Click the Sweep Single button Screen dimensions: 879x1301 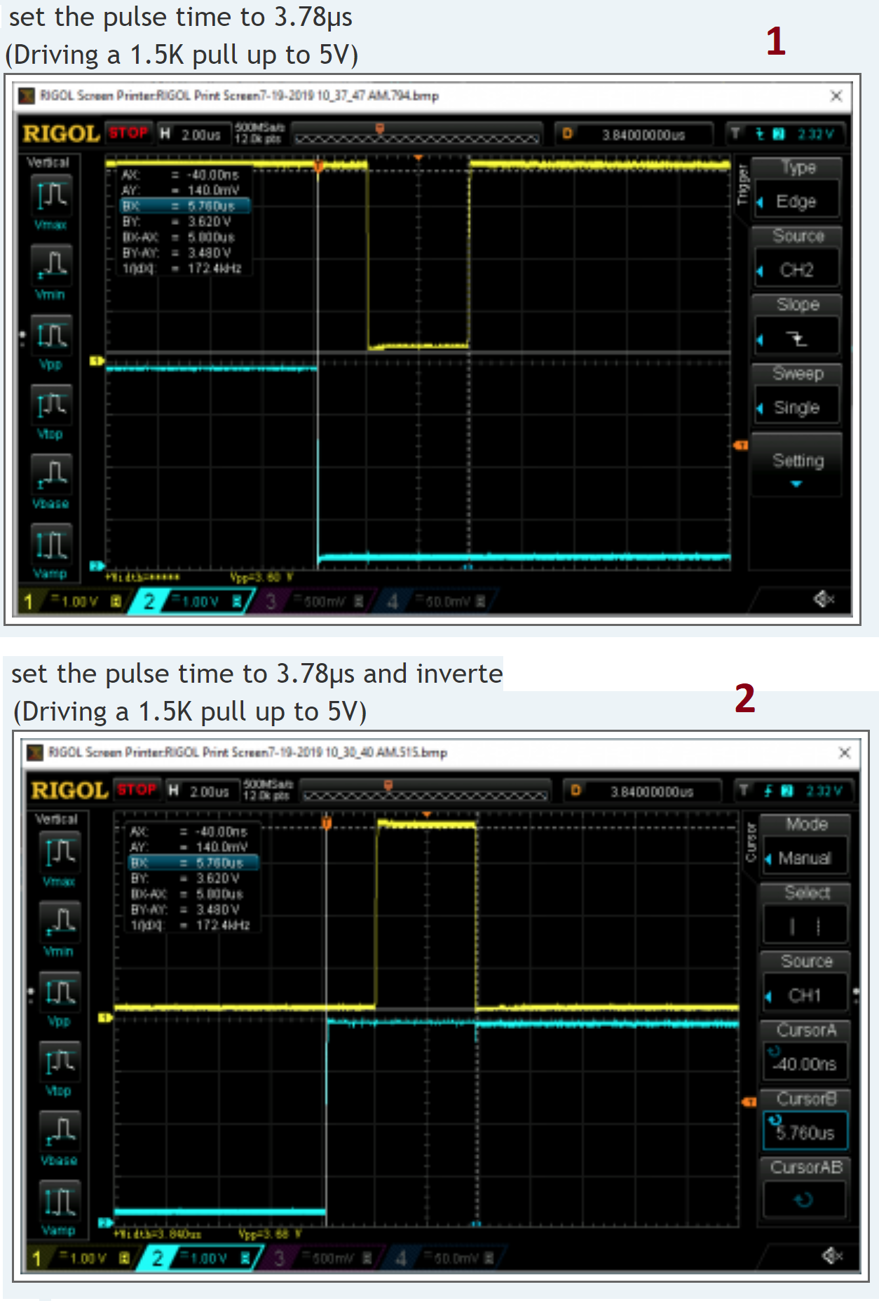click(x=796, y=408)
